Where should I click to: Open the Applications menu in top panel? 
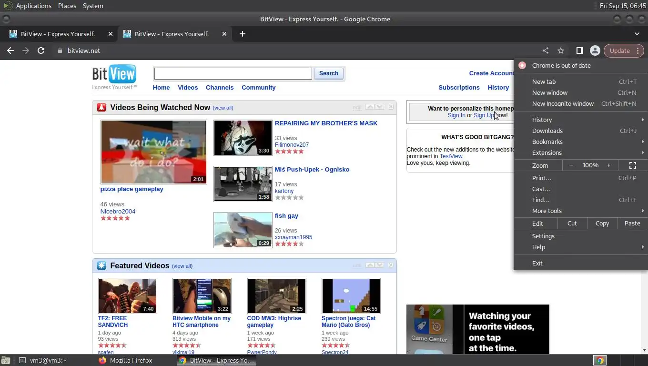[x=33, y=6]
